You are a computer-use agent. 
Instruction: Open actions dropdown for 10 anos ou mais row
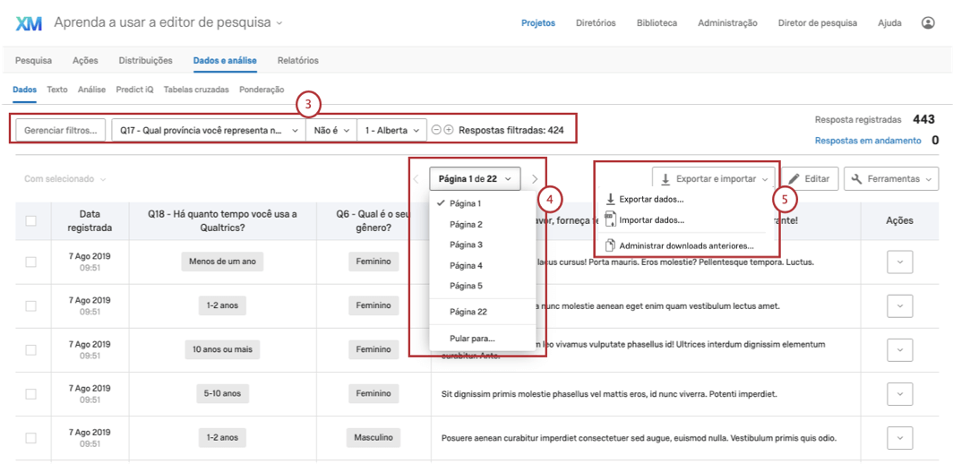900,349
